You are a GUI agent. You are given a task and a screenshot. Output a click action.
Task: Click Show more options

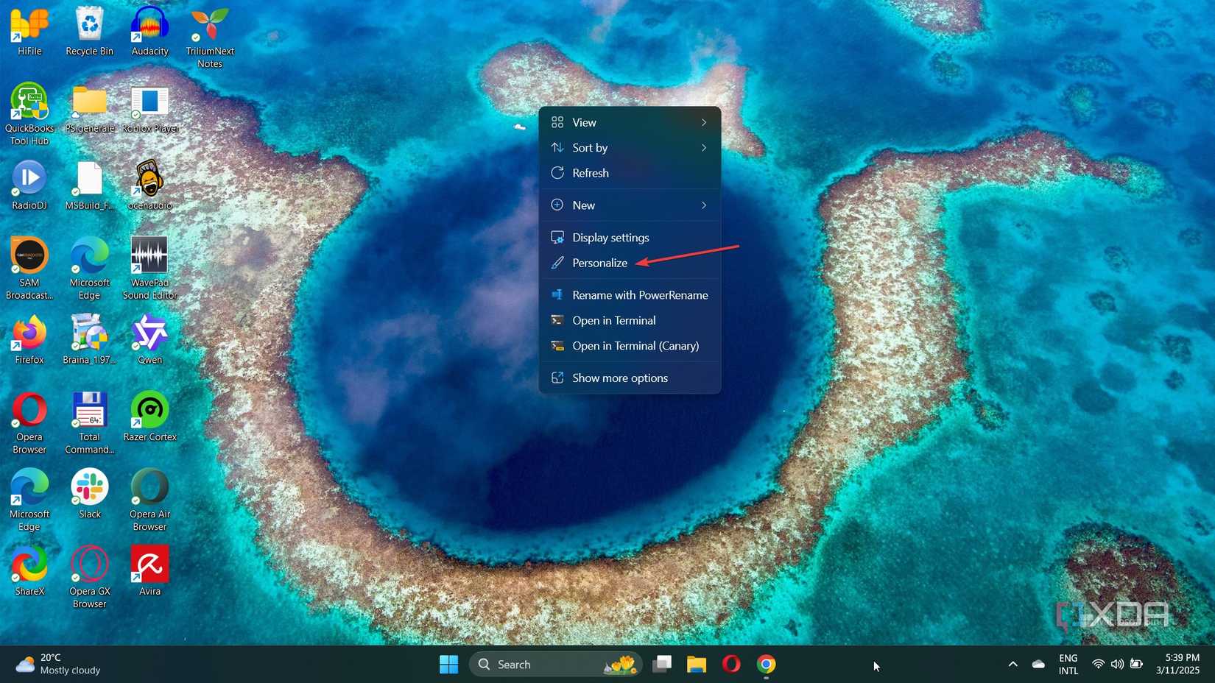point(619,378)
